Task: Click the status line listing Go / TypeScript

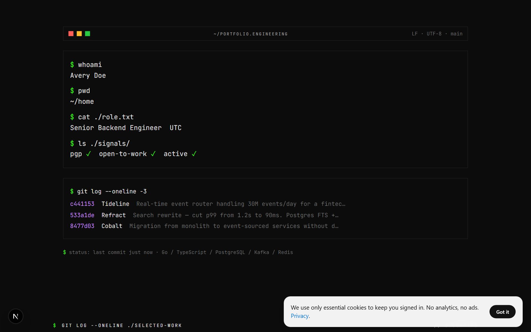Action: 178,252
